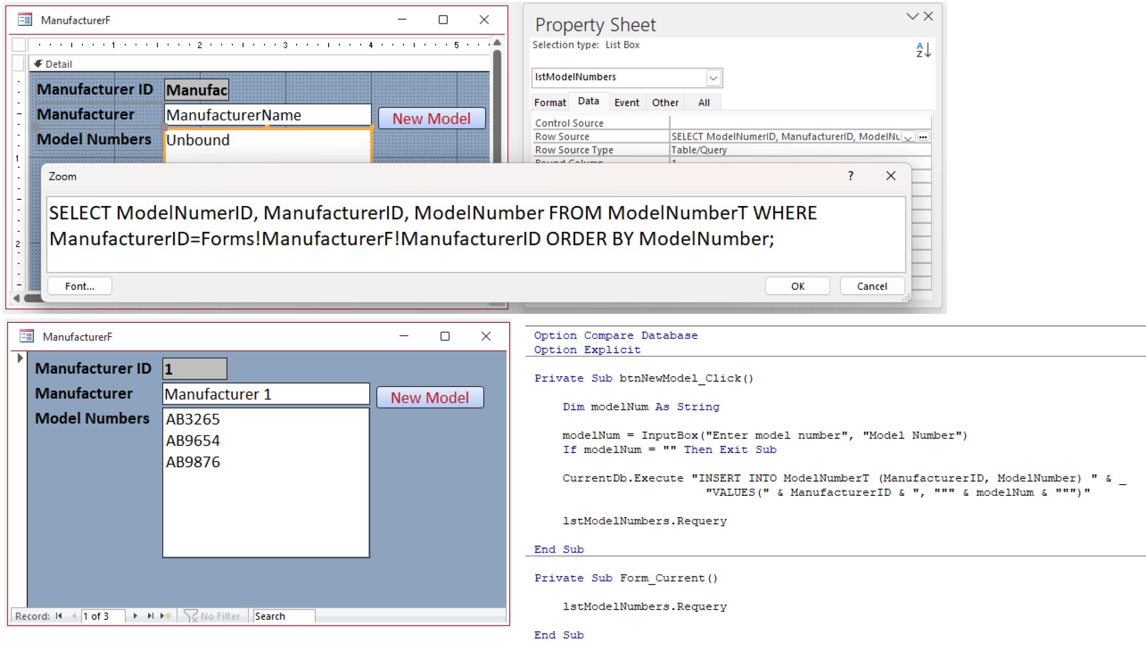Go to the last record
This screenshot has height=659, width=1146.
pos(151,615)
